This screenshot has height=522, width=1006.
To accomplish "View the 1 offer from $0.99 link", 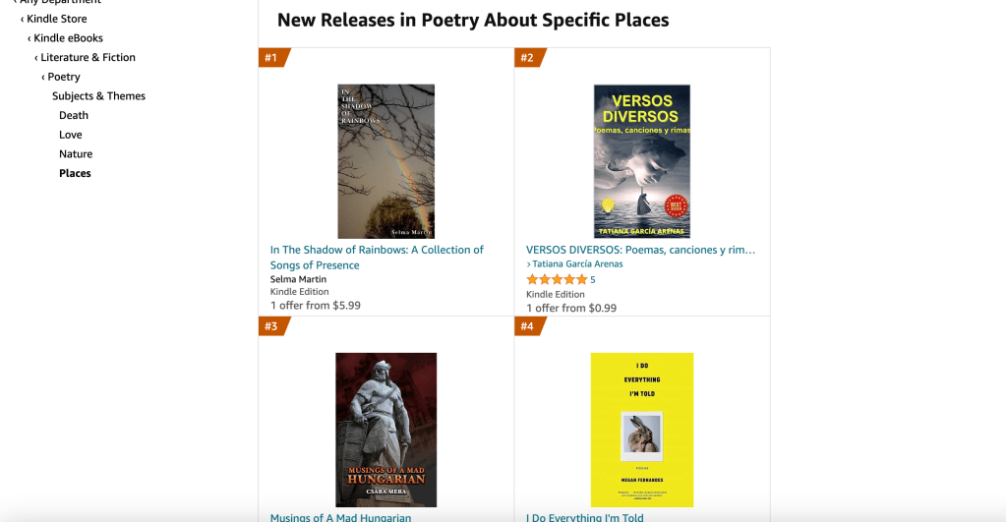I will click(x=571, y=309).
